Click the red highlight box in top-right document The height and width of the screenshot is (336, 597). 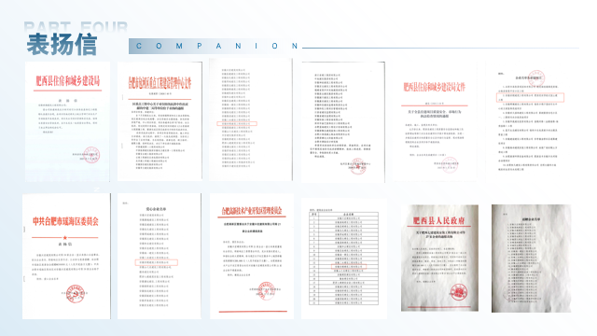coord(531,97)
